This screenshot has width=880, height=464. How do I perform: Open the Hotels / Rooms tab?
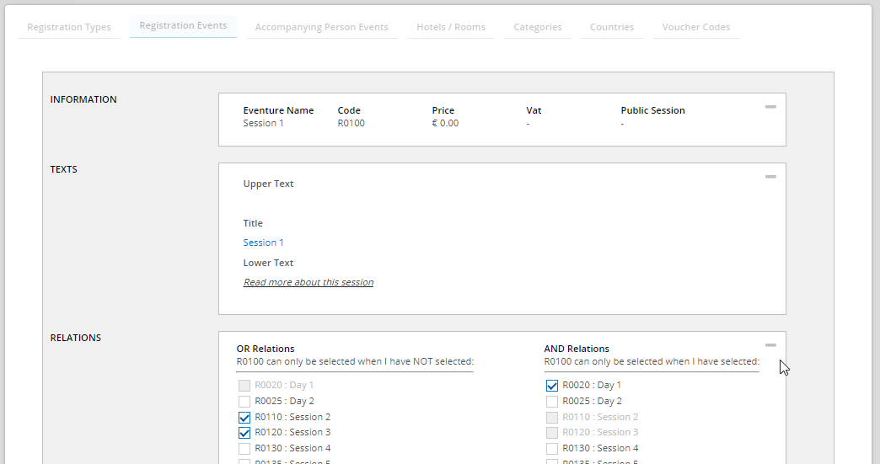point(451,27)
